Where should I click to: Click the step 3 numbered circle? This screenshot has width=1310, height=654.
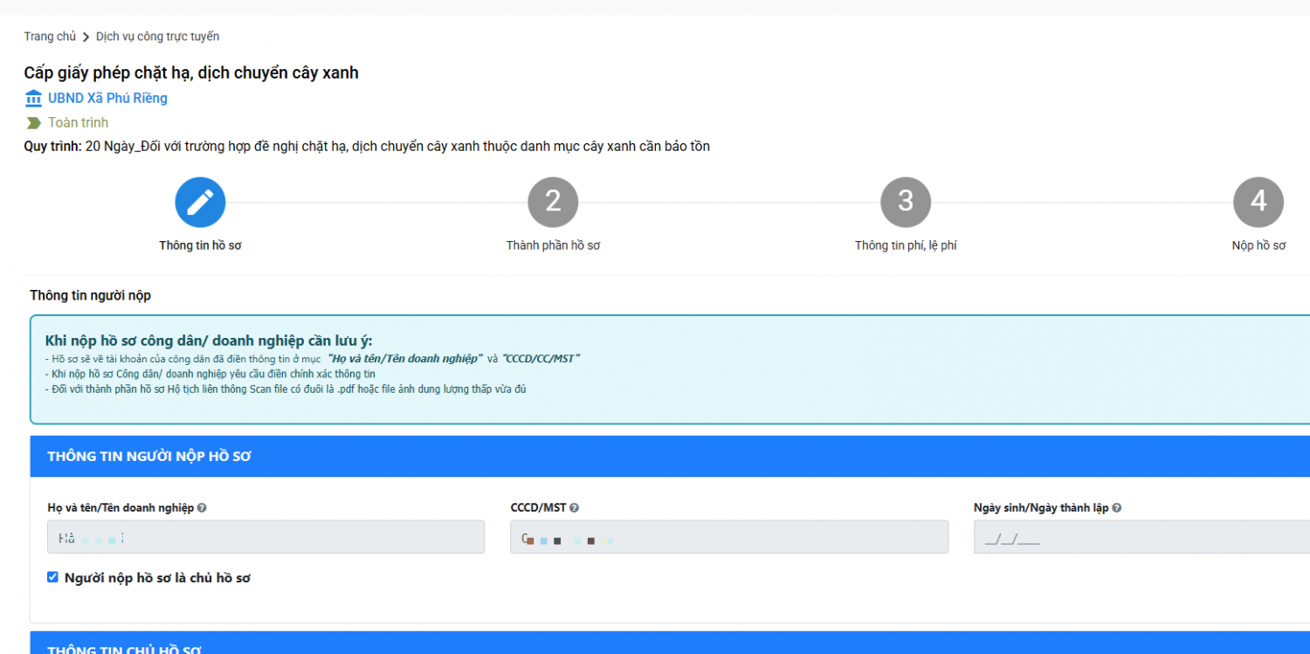[x=906, y=202]
